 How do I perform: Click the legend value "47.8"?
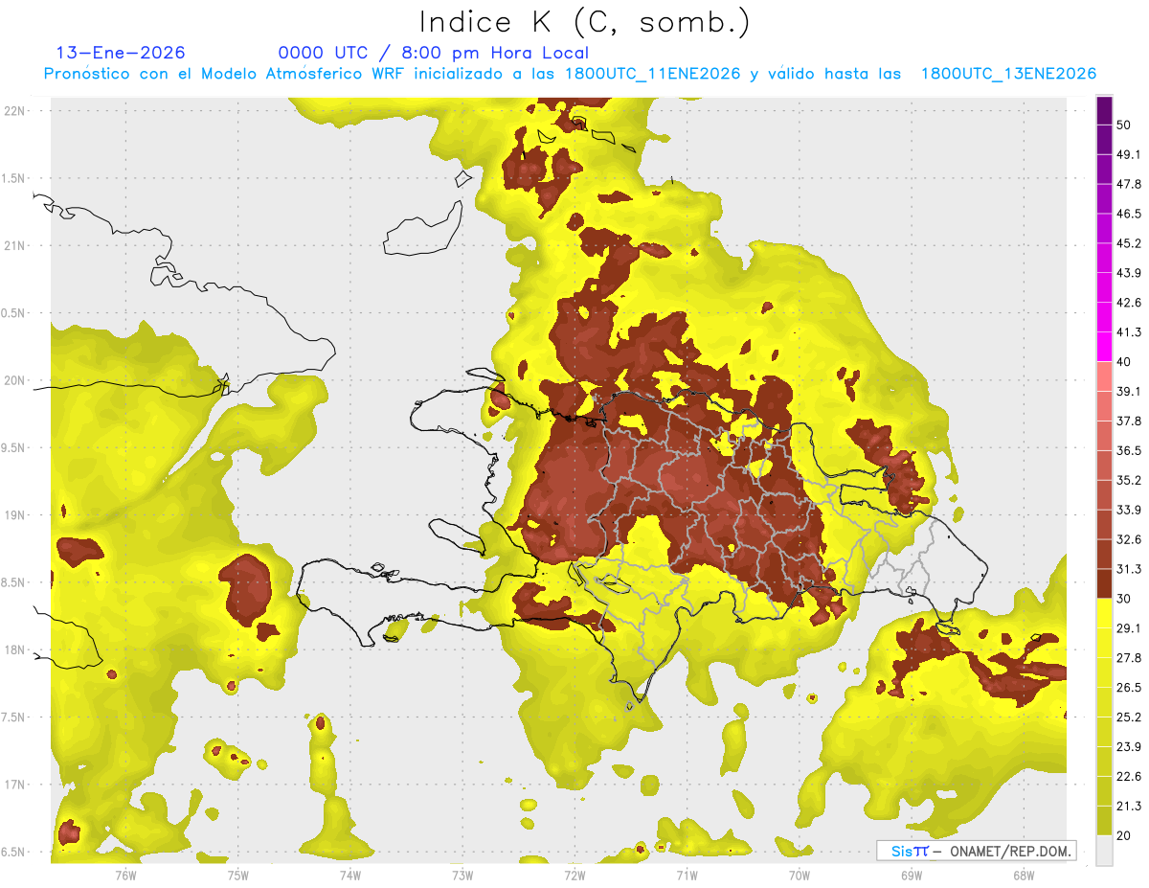(1129, 184)
